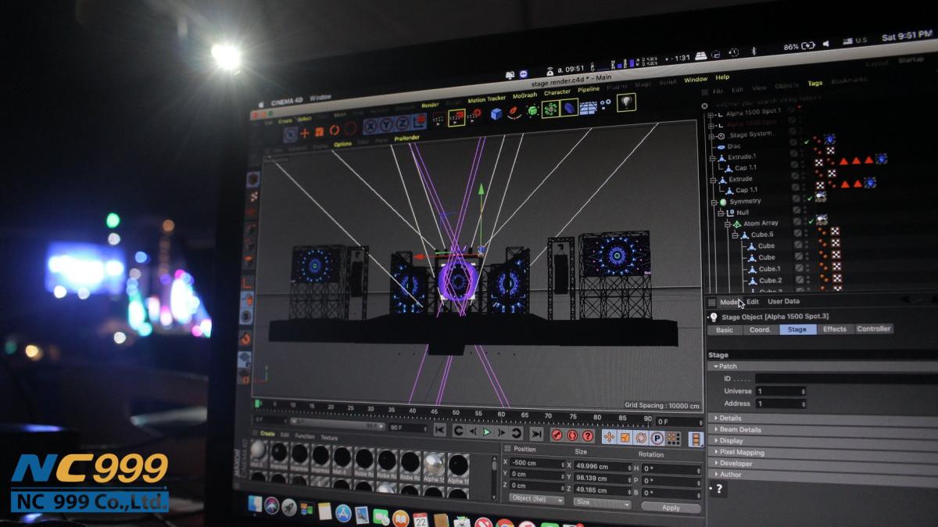Lock the X axis icon

[x=370, y=127]
